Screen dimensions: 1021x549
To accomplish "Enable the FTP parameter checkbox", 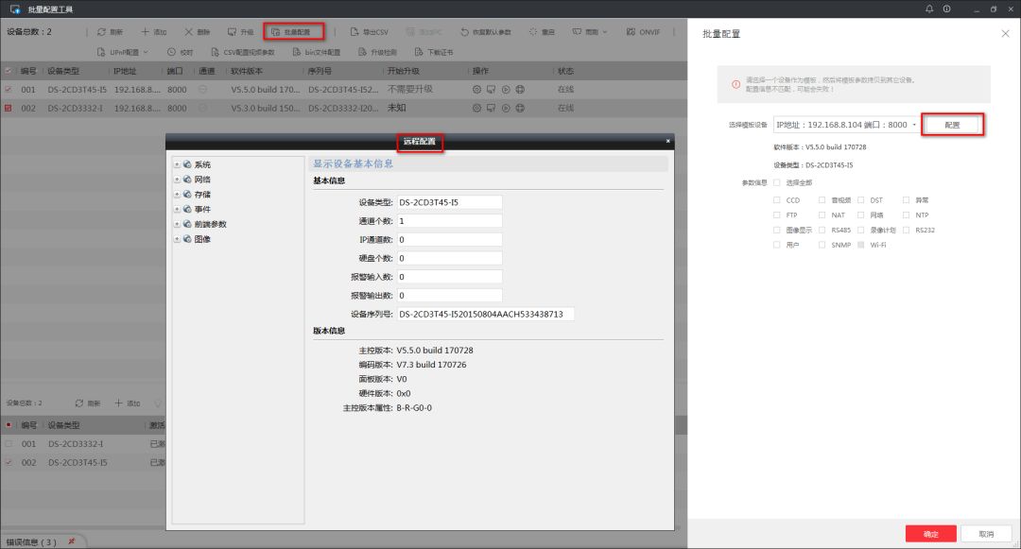I will (777, 215).
